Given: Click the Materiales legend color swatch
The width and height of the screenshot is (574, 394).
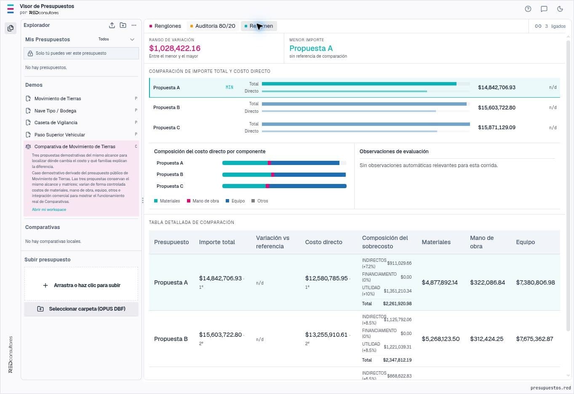Looking at the screenshot, I should pyautogui.click(x=156, y=201).
